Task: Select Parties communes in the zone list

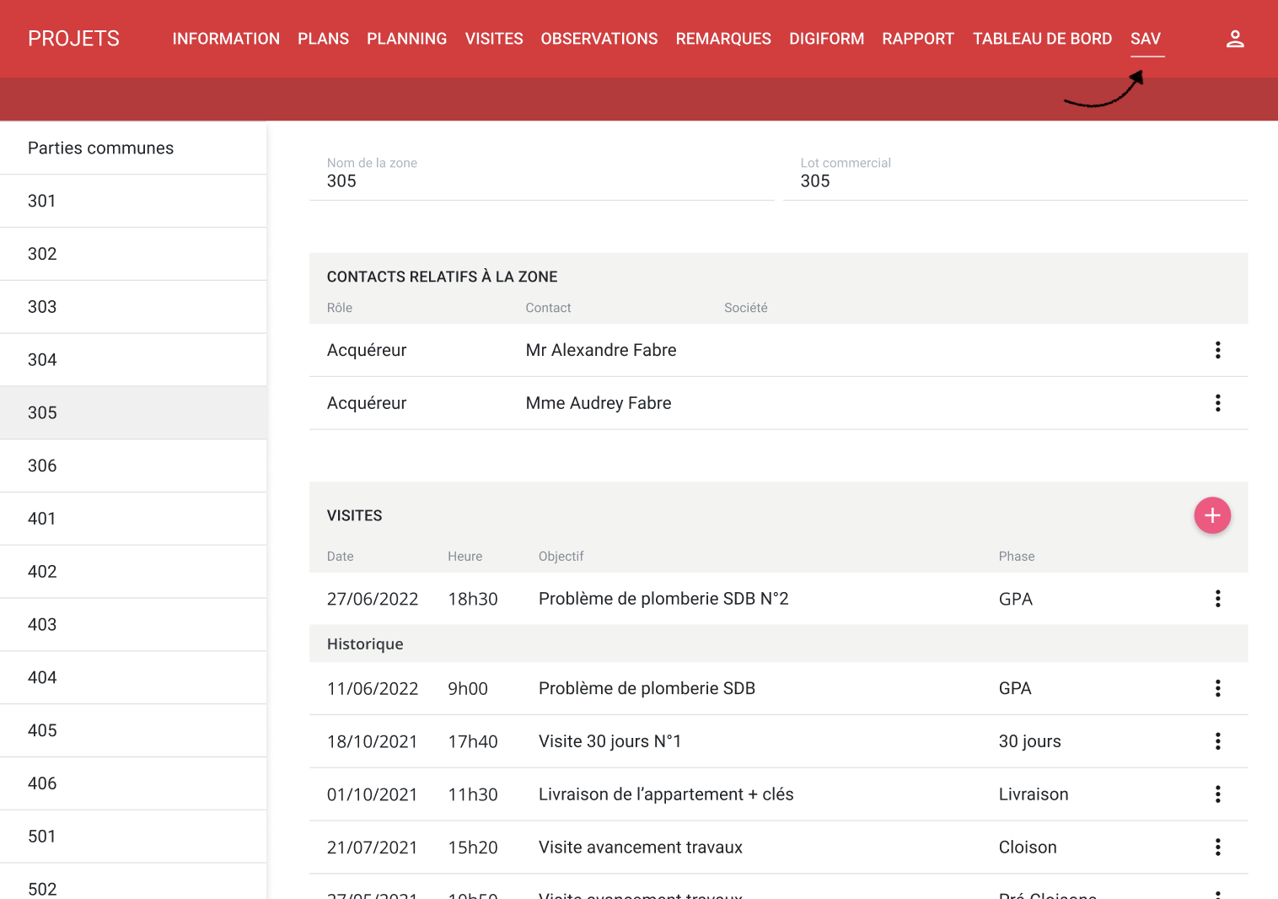Action: [100, 148]
